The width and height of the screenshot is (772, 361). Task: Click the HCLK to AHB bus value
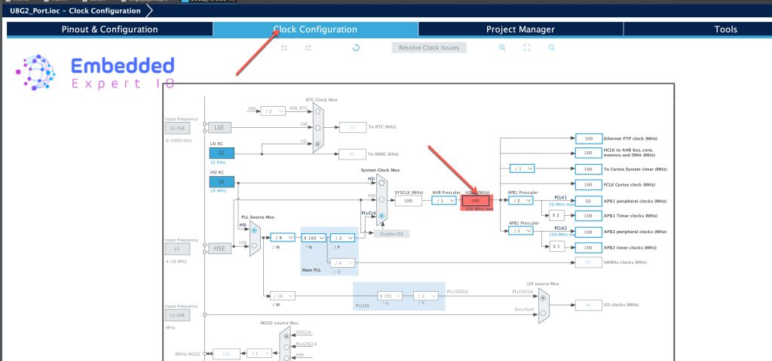(588, 153)
